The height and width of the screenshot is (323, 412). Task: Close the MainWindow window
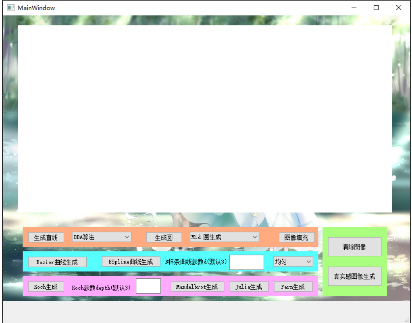[x=399, y=8]
